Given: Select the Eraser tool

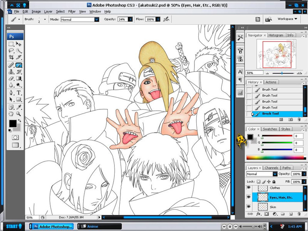Looking at the screenshot, I should click(x=11, y=79).
